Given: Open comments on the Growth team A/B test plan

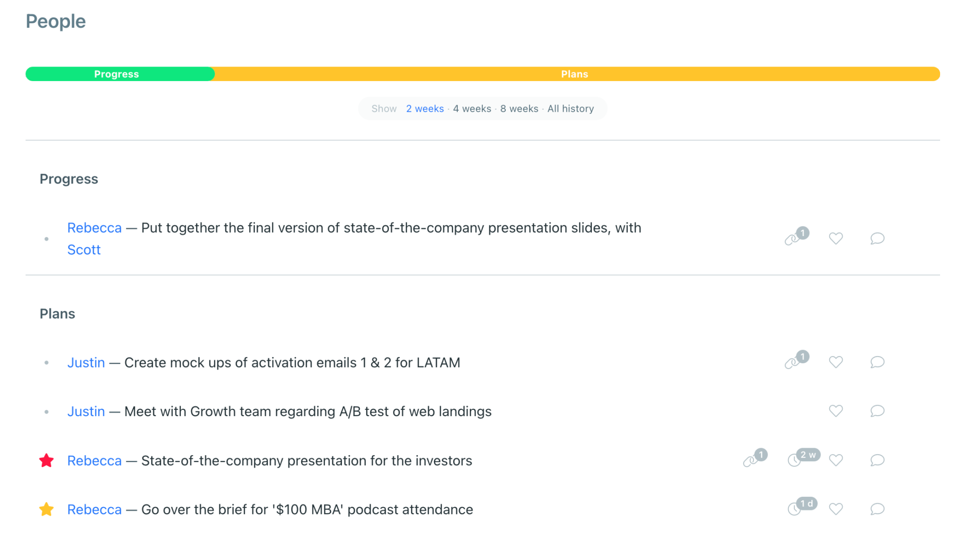Looking at the screenshot, I should pos(877,411).
